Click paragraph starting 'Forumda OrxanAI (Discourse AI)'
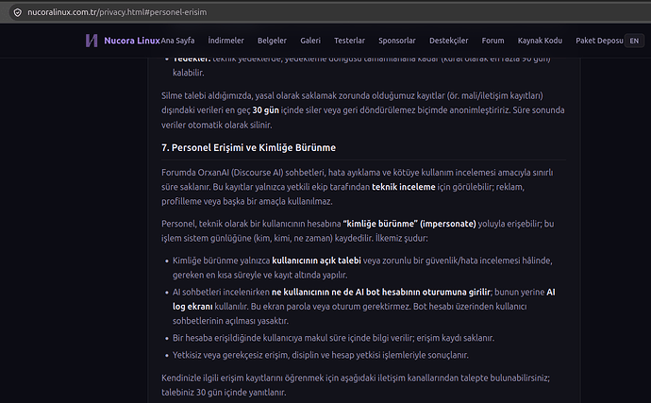The height and width of the screenshot is (403, 651). coord(357,187)
